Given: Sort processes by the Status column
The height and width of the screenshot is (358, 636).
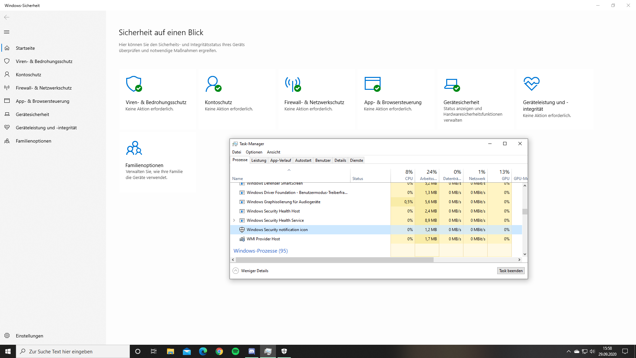Looking at the screenshot, I should point(370,175).
